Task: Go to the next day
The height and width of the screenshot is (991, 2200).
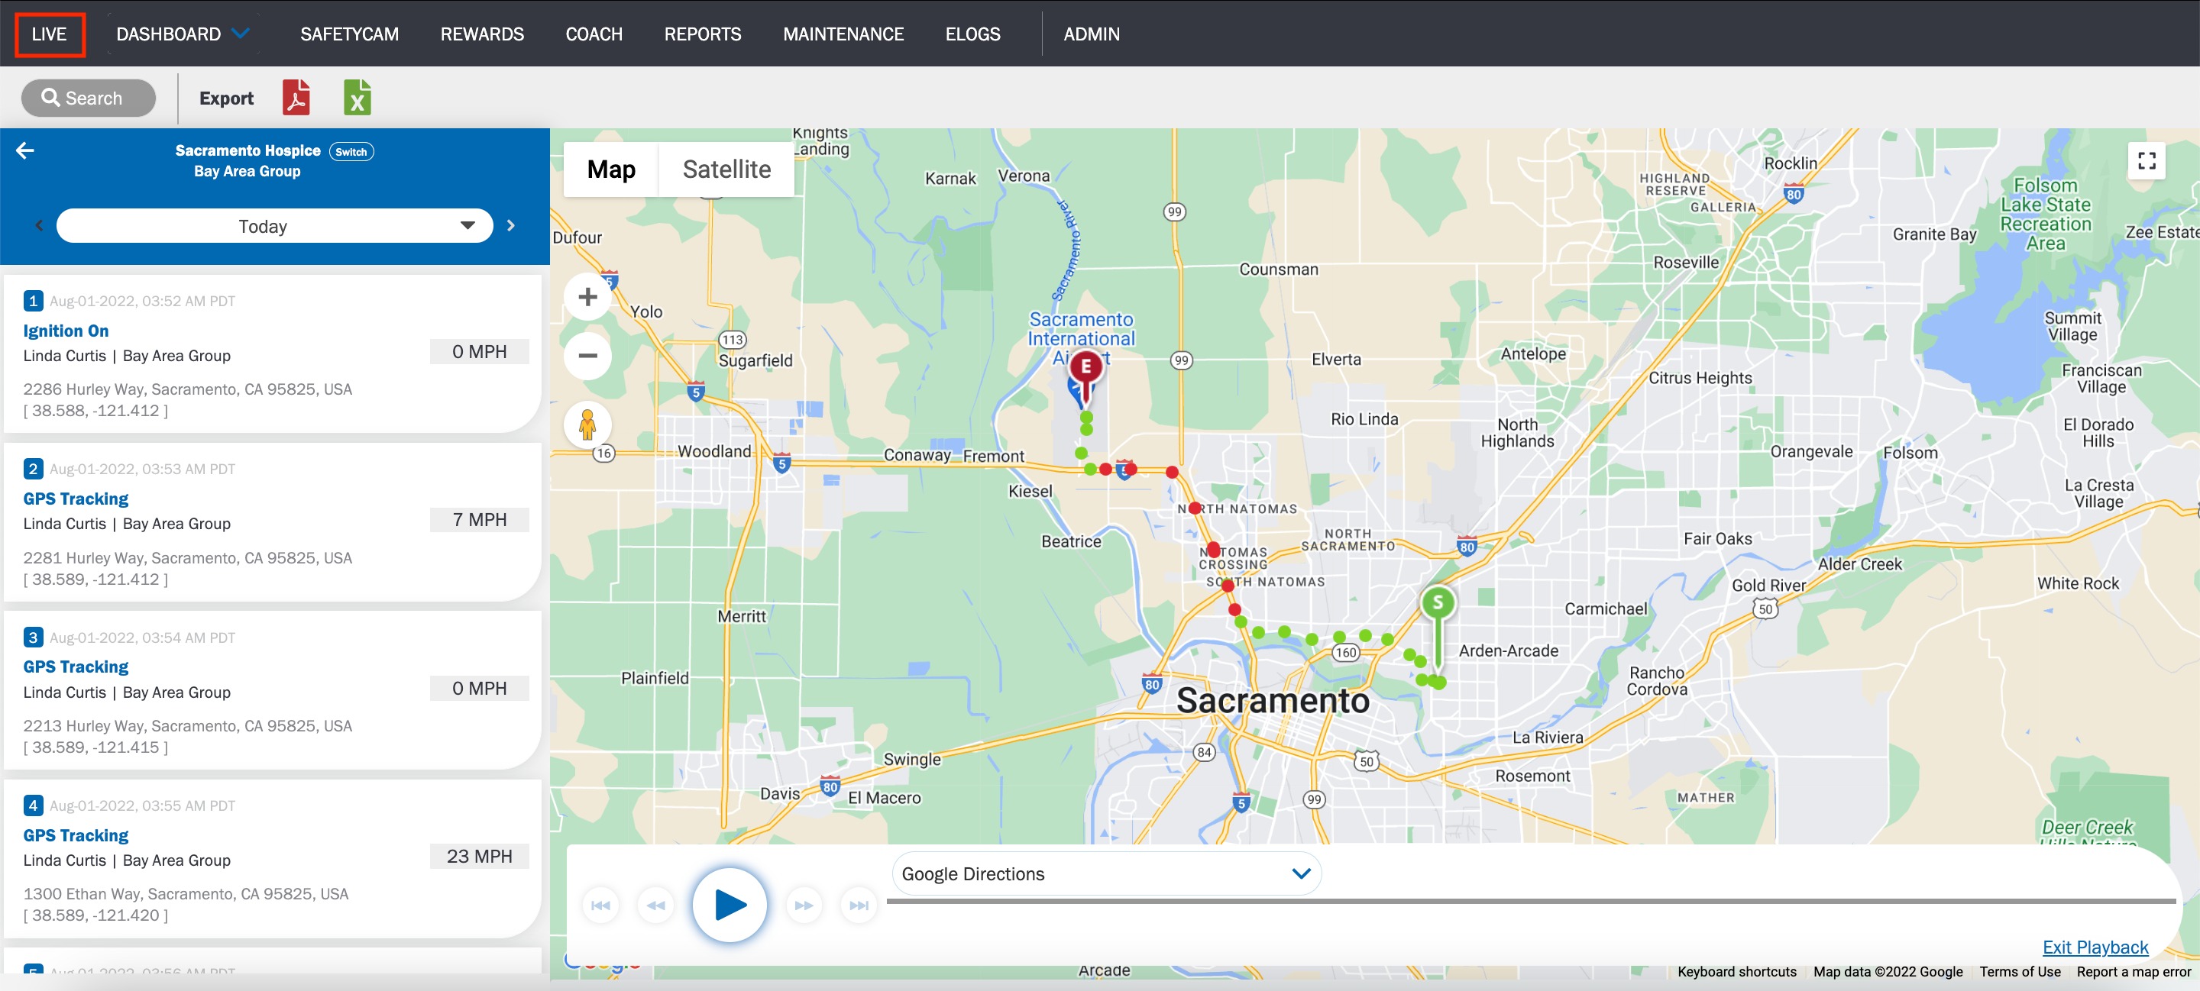Action: tap(511, 225)
